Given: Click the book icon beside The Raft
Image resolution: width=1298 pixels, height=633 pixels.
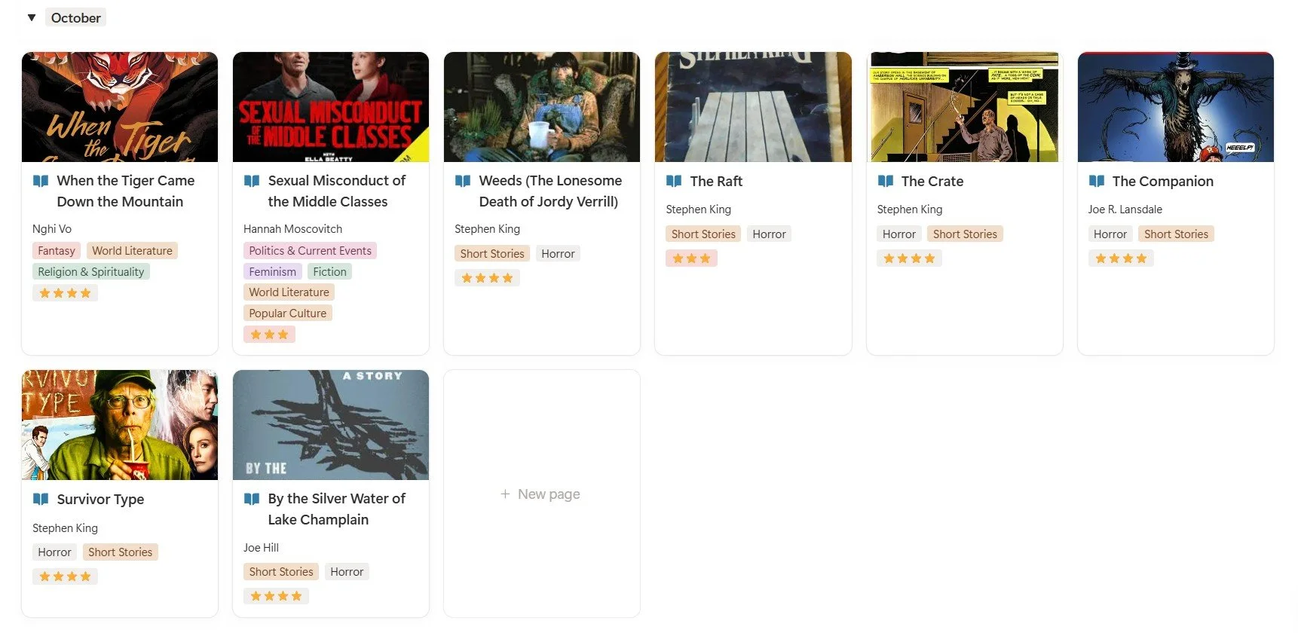Looking at the screenshot, I should (x=674, y=181).
